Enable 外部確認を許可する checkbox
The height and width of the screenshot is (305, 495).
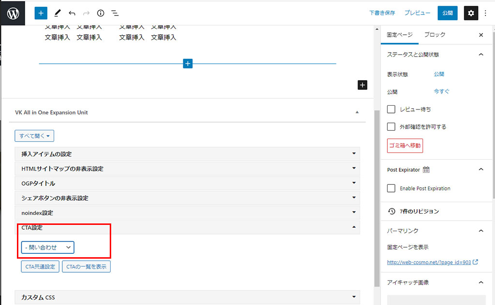point(392,127)
